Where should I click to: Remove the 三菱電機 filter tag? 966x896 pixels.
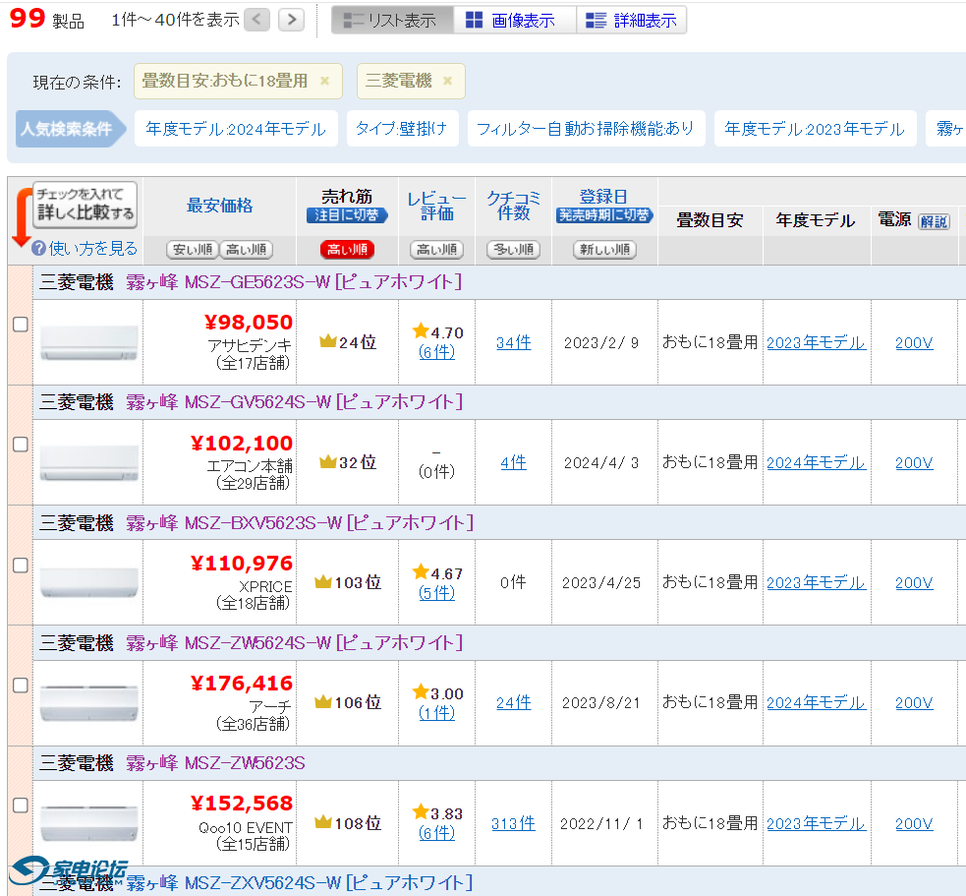point(448,81)
